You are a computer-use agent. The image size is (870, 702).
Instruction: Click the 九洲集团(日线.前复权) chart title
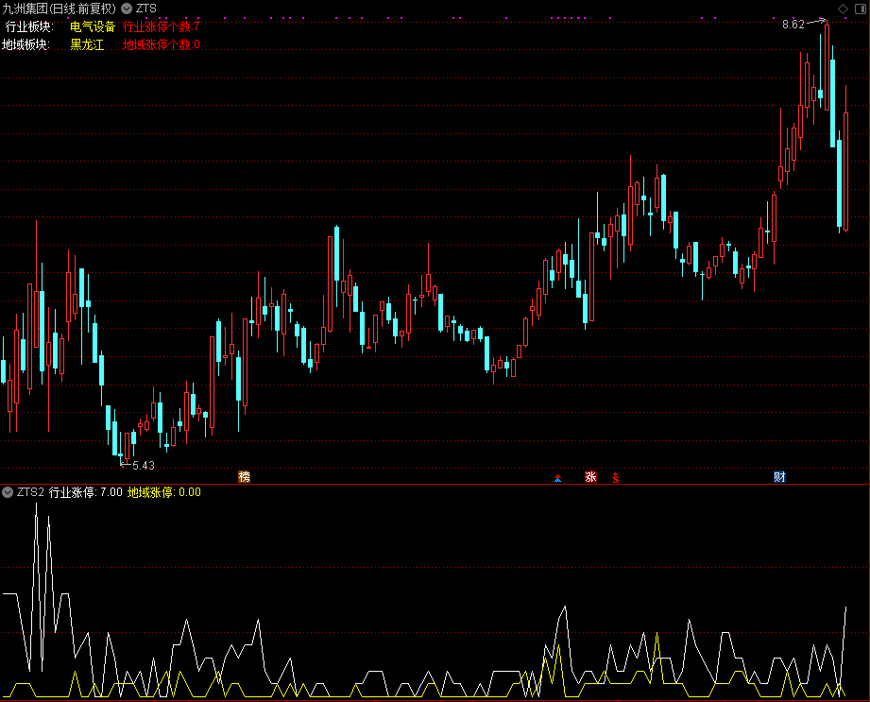pyautogui.click(x=59, y=9)
